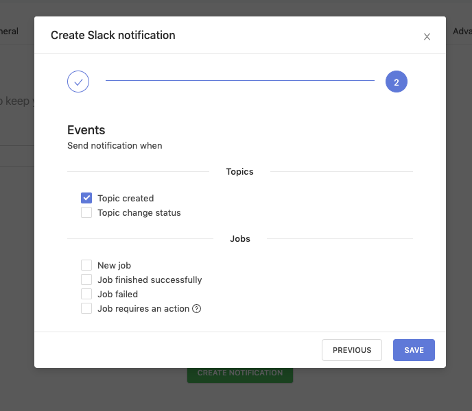Click the Topic created label
Image resolution: width=472 pixels, height=411 pixels.
pyautogui.click(x=126, y=199)
